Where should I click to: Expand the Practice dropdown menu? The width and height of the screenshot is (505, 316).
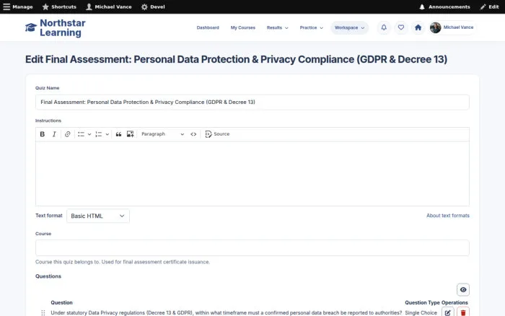click(x=311, y=27)
